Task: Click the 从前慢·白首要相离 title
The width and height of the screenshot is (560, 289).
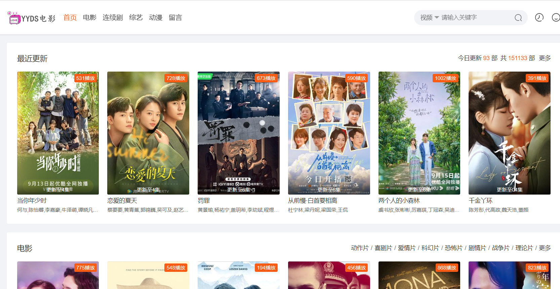Action: click(x=313, y=201)
